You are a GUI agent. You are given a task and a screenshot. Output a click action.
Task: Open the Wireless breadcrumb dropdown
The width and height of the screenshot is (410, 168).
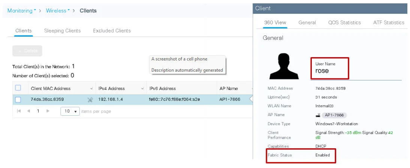click(58, 11)
